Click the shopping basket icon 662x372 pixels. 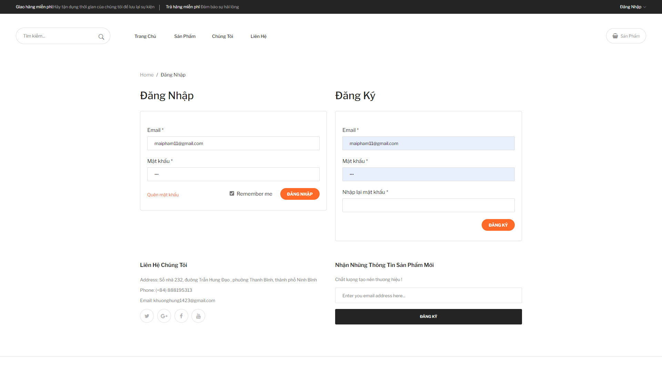click(615, 36)
